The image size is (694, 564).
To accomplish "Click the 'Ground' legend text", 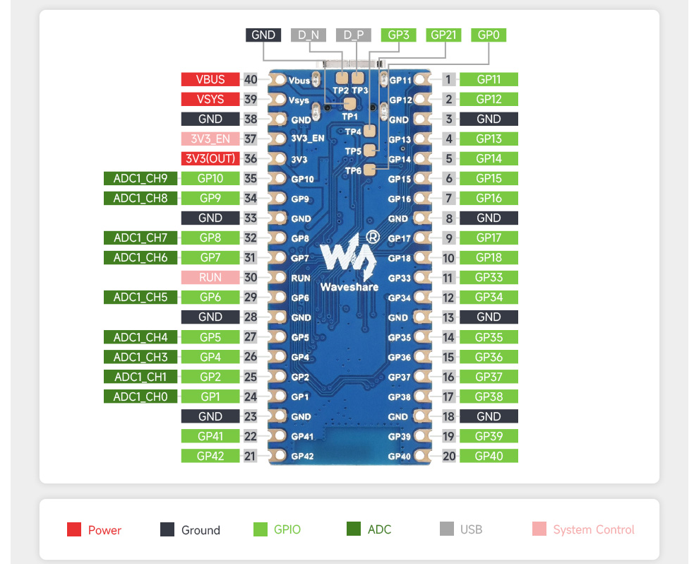I will click(x=201, y=530).
